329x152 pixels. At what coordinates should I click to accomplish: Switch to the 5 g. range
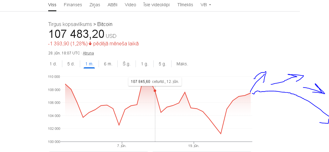point(162,64)
